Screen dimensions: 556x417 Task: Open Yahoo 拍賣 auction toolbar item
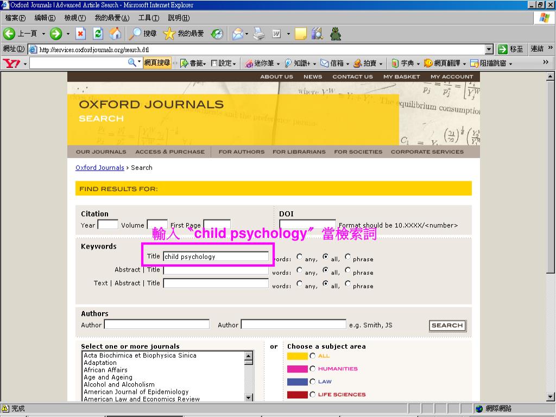coord(368,63)
